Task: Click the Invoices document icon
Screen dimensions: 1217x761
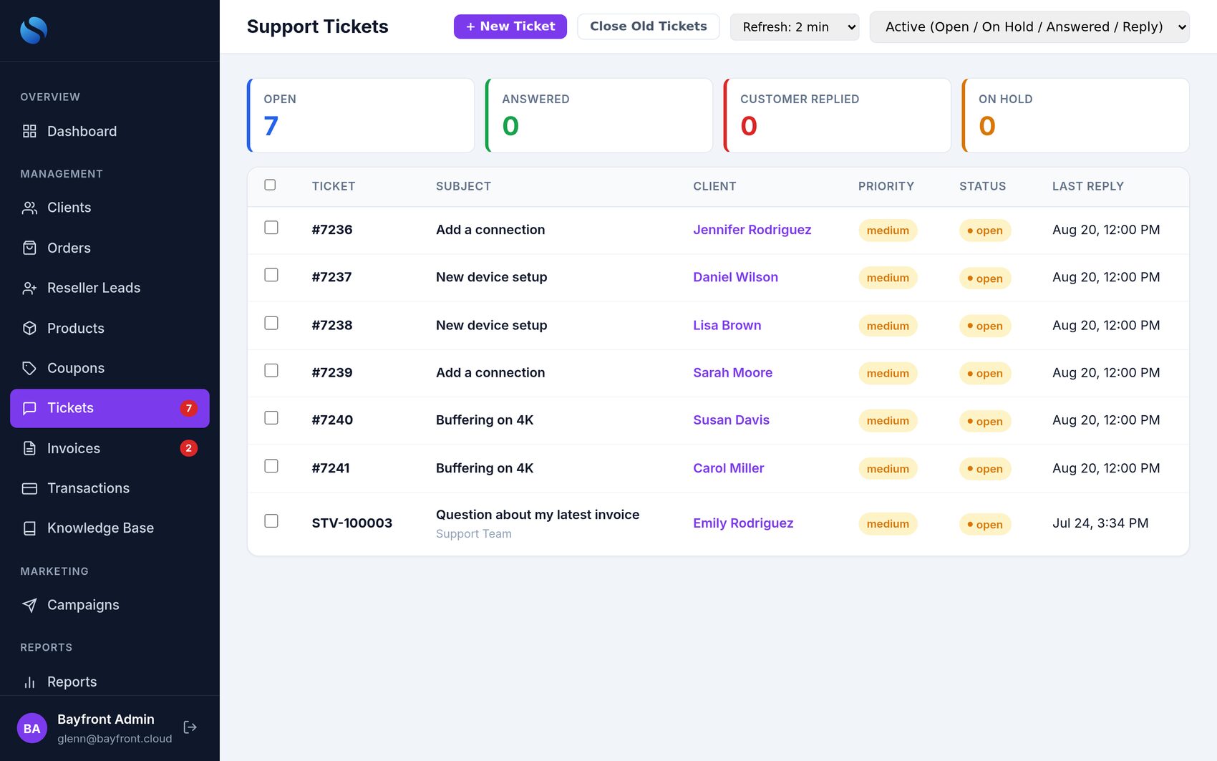Action: click(29, 448)
